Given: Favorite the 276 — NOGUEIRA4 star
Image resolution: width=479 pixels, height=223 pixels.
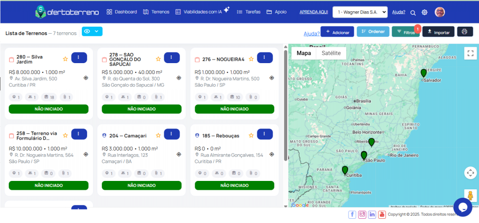Looking at the screenshot, I should pos(251,59).
